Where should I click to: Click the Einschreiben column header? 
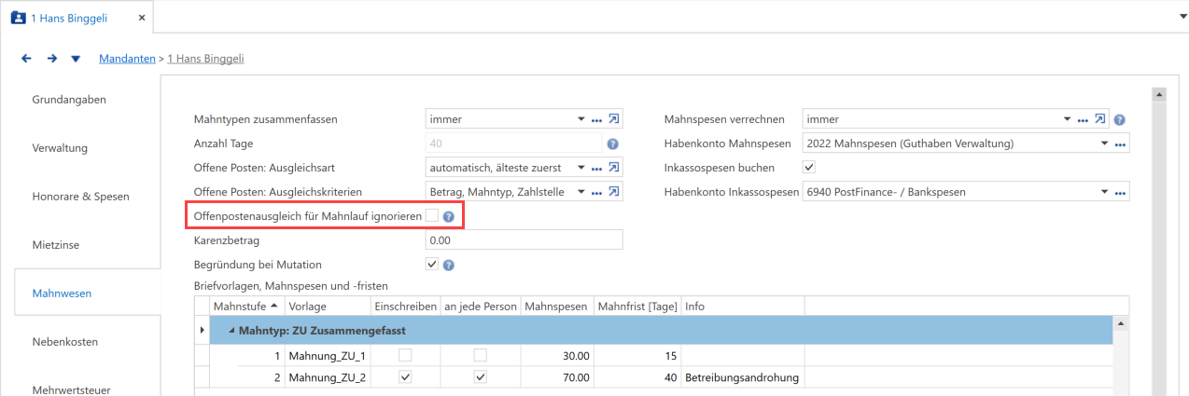[x=404, y=306]
